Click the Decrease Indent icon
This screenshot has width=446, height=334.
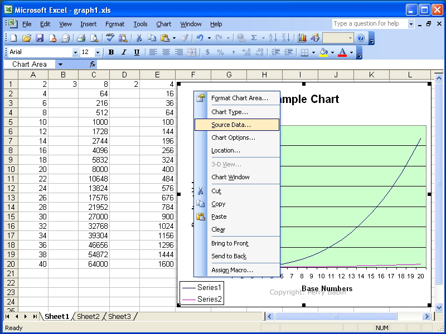pos(275,52)
